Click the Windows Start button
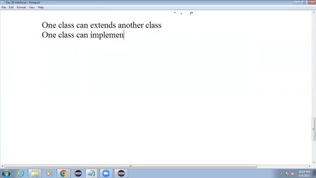316x178 pixels. (x=6, y=174)
